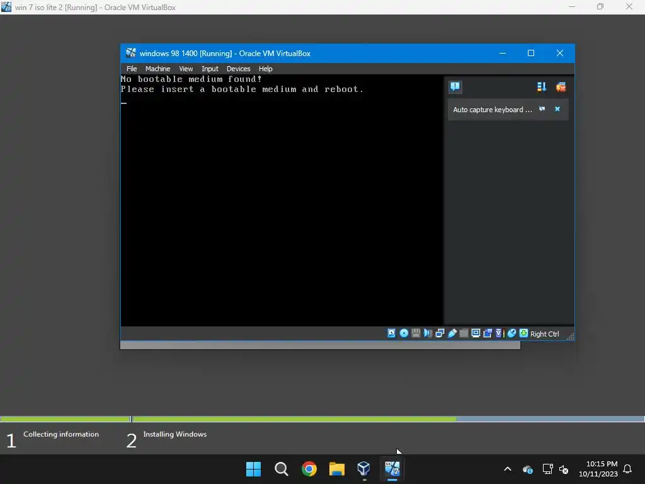Click the USB devices status icon
Screen dimensions: 645x484
click(x=452, y=333)
